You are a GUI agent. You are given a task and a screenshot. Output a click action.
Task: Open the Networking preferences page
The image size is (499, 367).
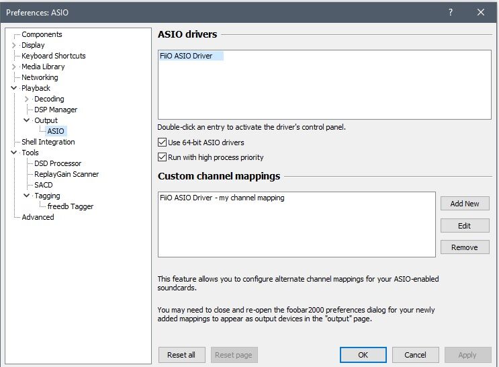(x=40, y=77)
